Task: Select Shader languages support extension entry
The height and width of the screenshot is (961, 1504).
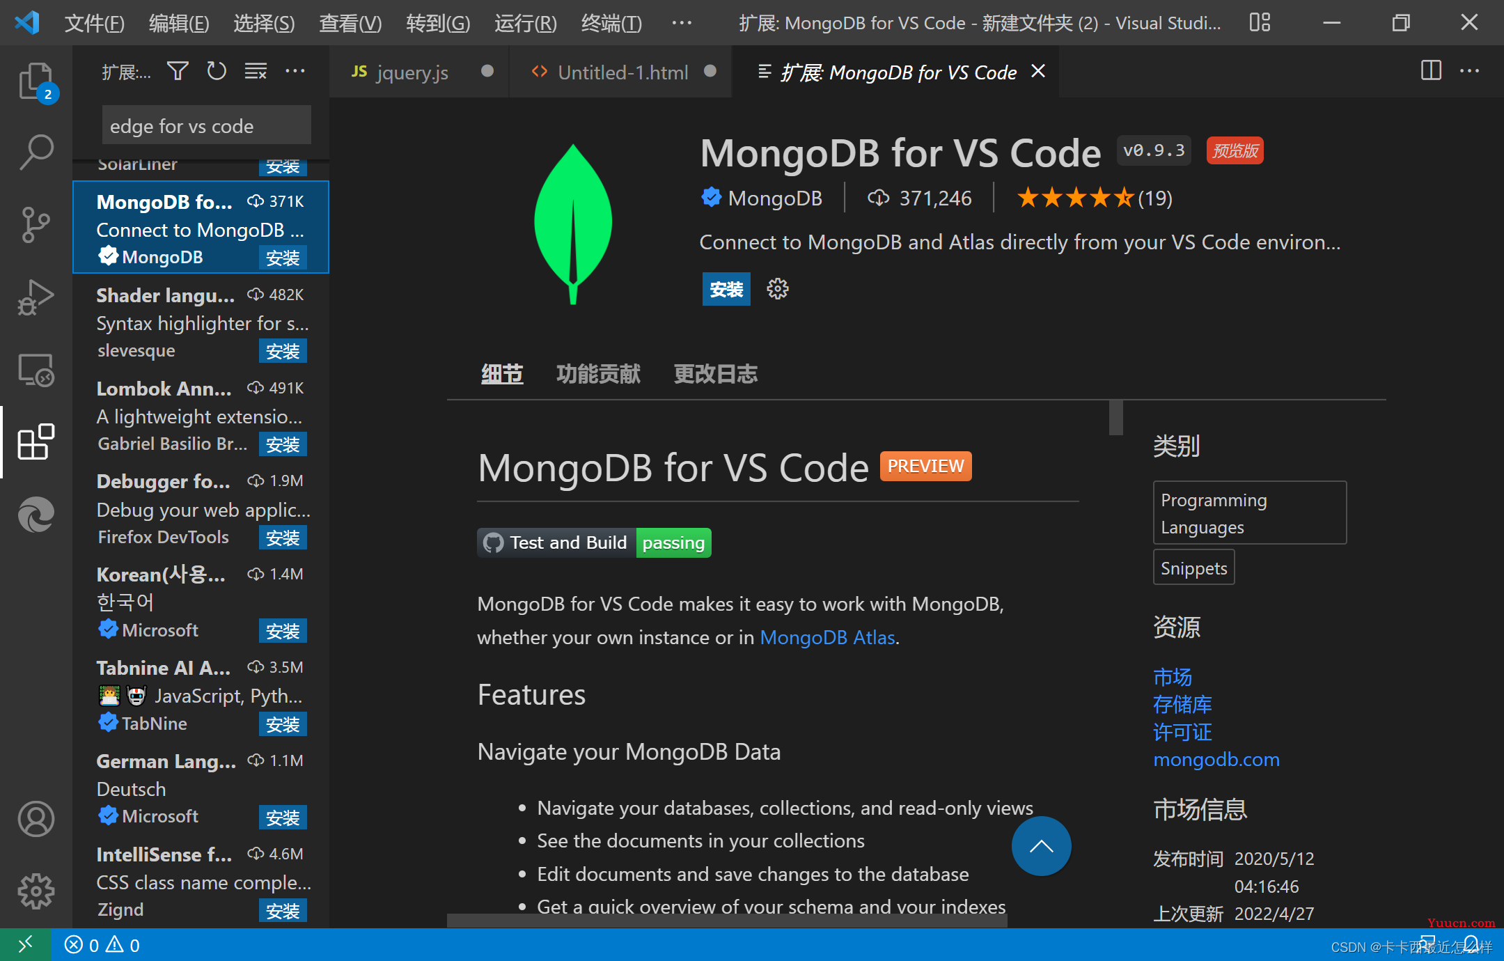Action: tap(201, 322)
